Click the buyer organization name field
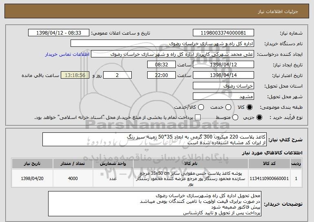Viewport: 314px width, 222px height. point(162,44)
